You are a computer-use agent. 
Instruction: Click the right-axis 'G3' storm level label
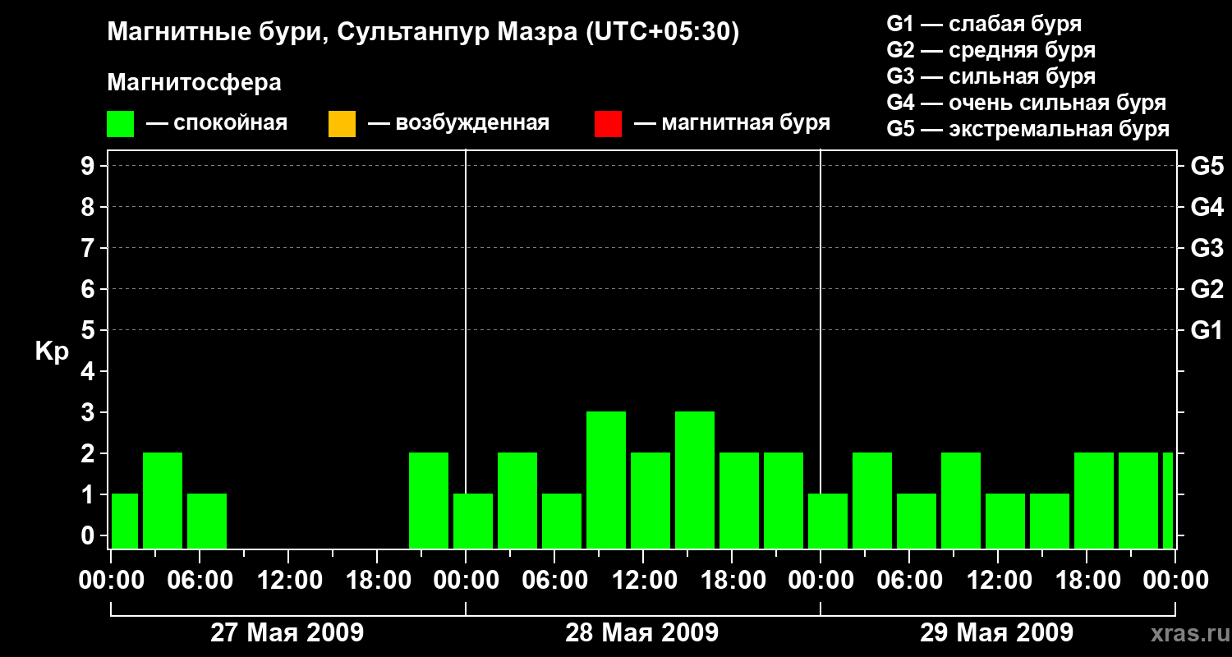point(1207,248)
